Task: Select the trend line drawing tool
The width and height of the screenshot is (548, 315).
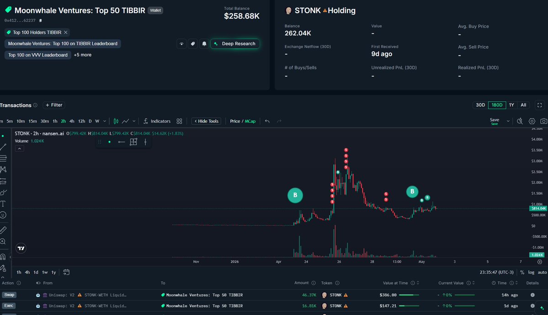Action: coord(3,147)
